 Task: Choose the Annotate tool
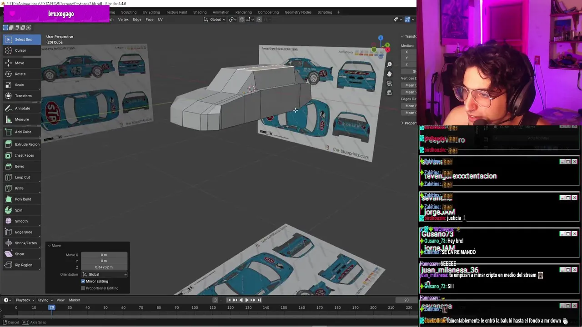tap(22, 109)
